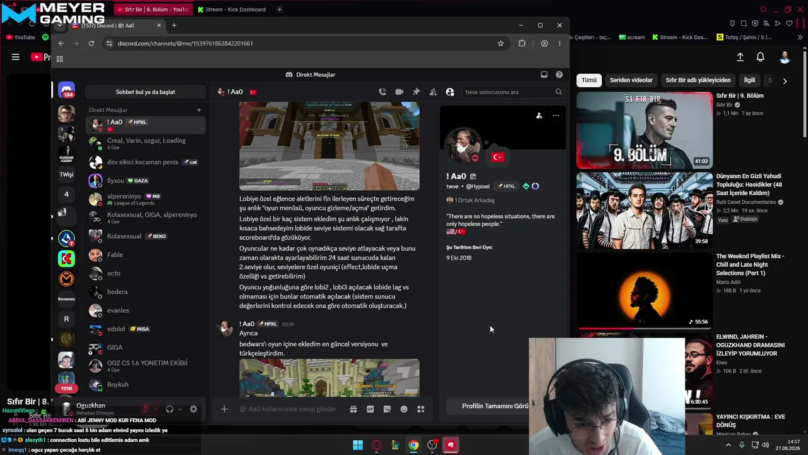The height and width of the screenshot is (455, 808).
Task: Open Chrome menu in the Discord window
Action: (x=559, y=43)
